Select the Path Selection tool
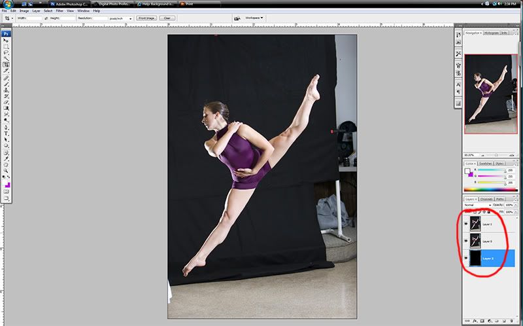 [6, 139]
